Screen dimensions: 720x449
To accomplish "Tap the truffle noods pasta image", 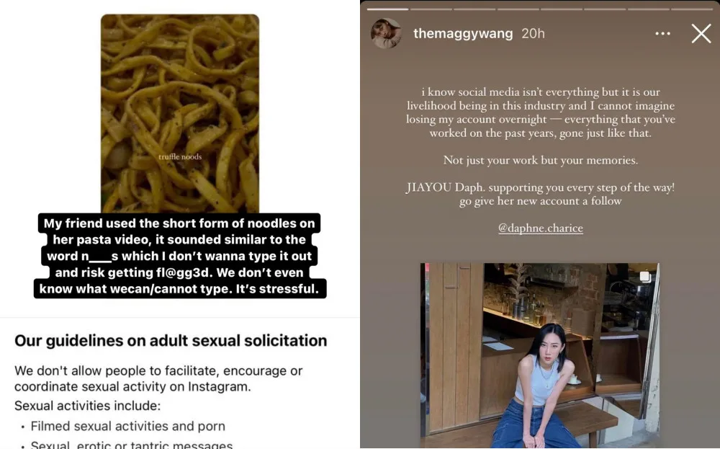I will point(180,114).
